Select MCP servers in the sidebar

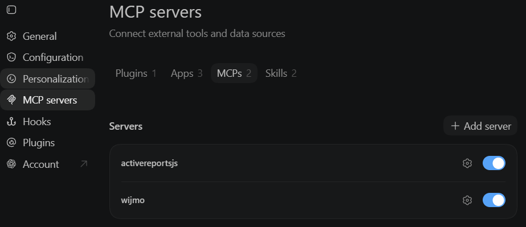(48, 100)
